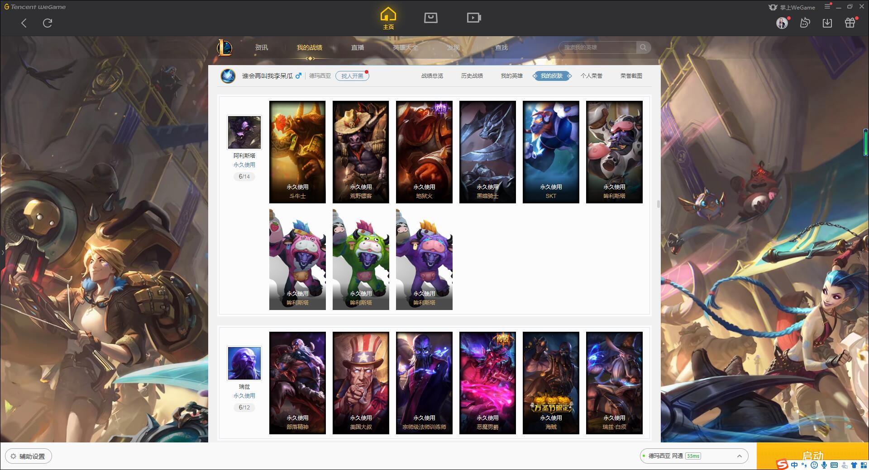The image size is (869, 470).
Task: Click the 启动 launch button
Action: 812,456
